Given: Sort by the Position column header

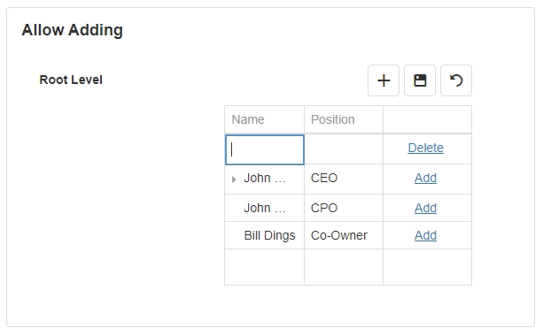Looking at the screenshot, I should click(344, 119).
